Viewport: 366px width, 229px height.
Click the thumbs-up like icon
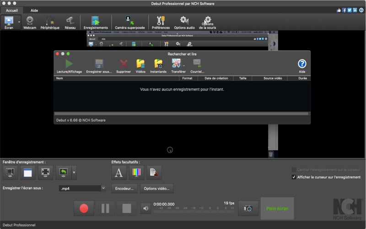tap(339, 10)
